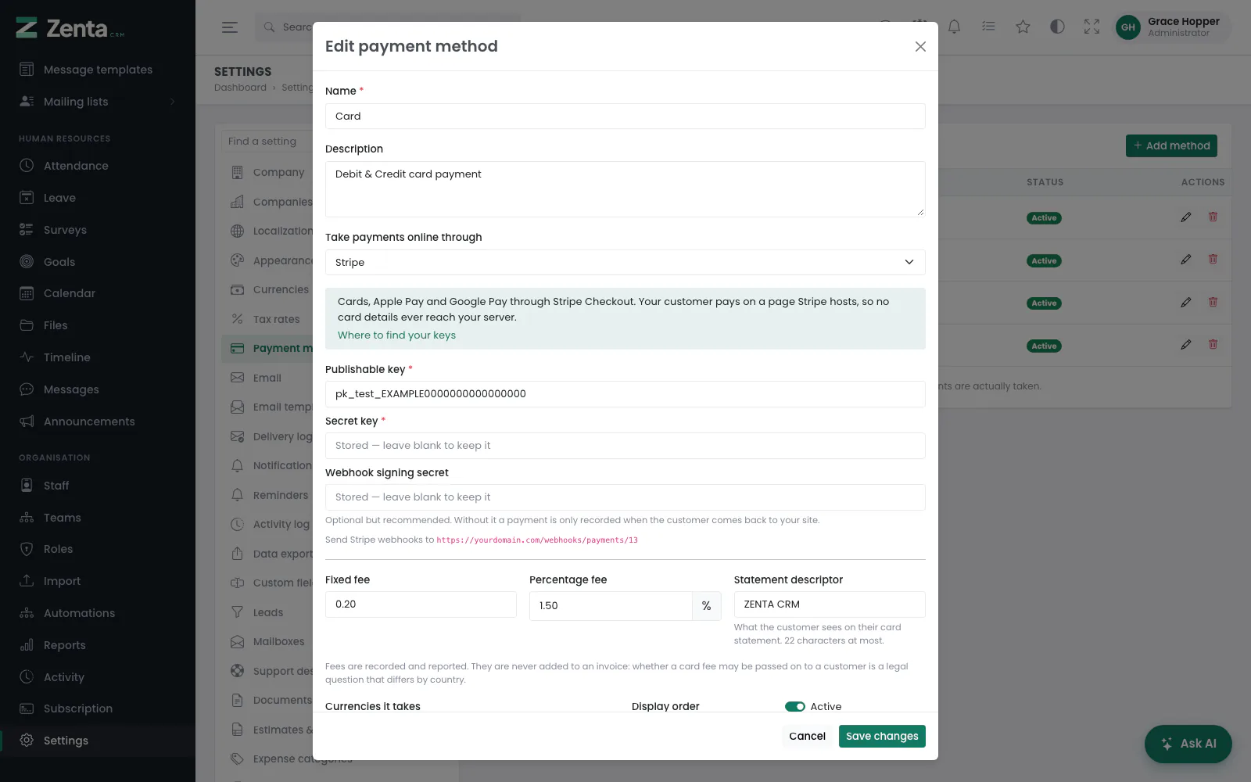Select Email settings item
1251x782 pixels.
pos(267,378)
